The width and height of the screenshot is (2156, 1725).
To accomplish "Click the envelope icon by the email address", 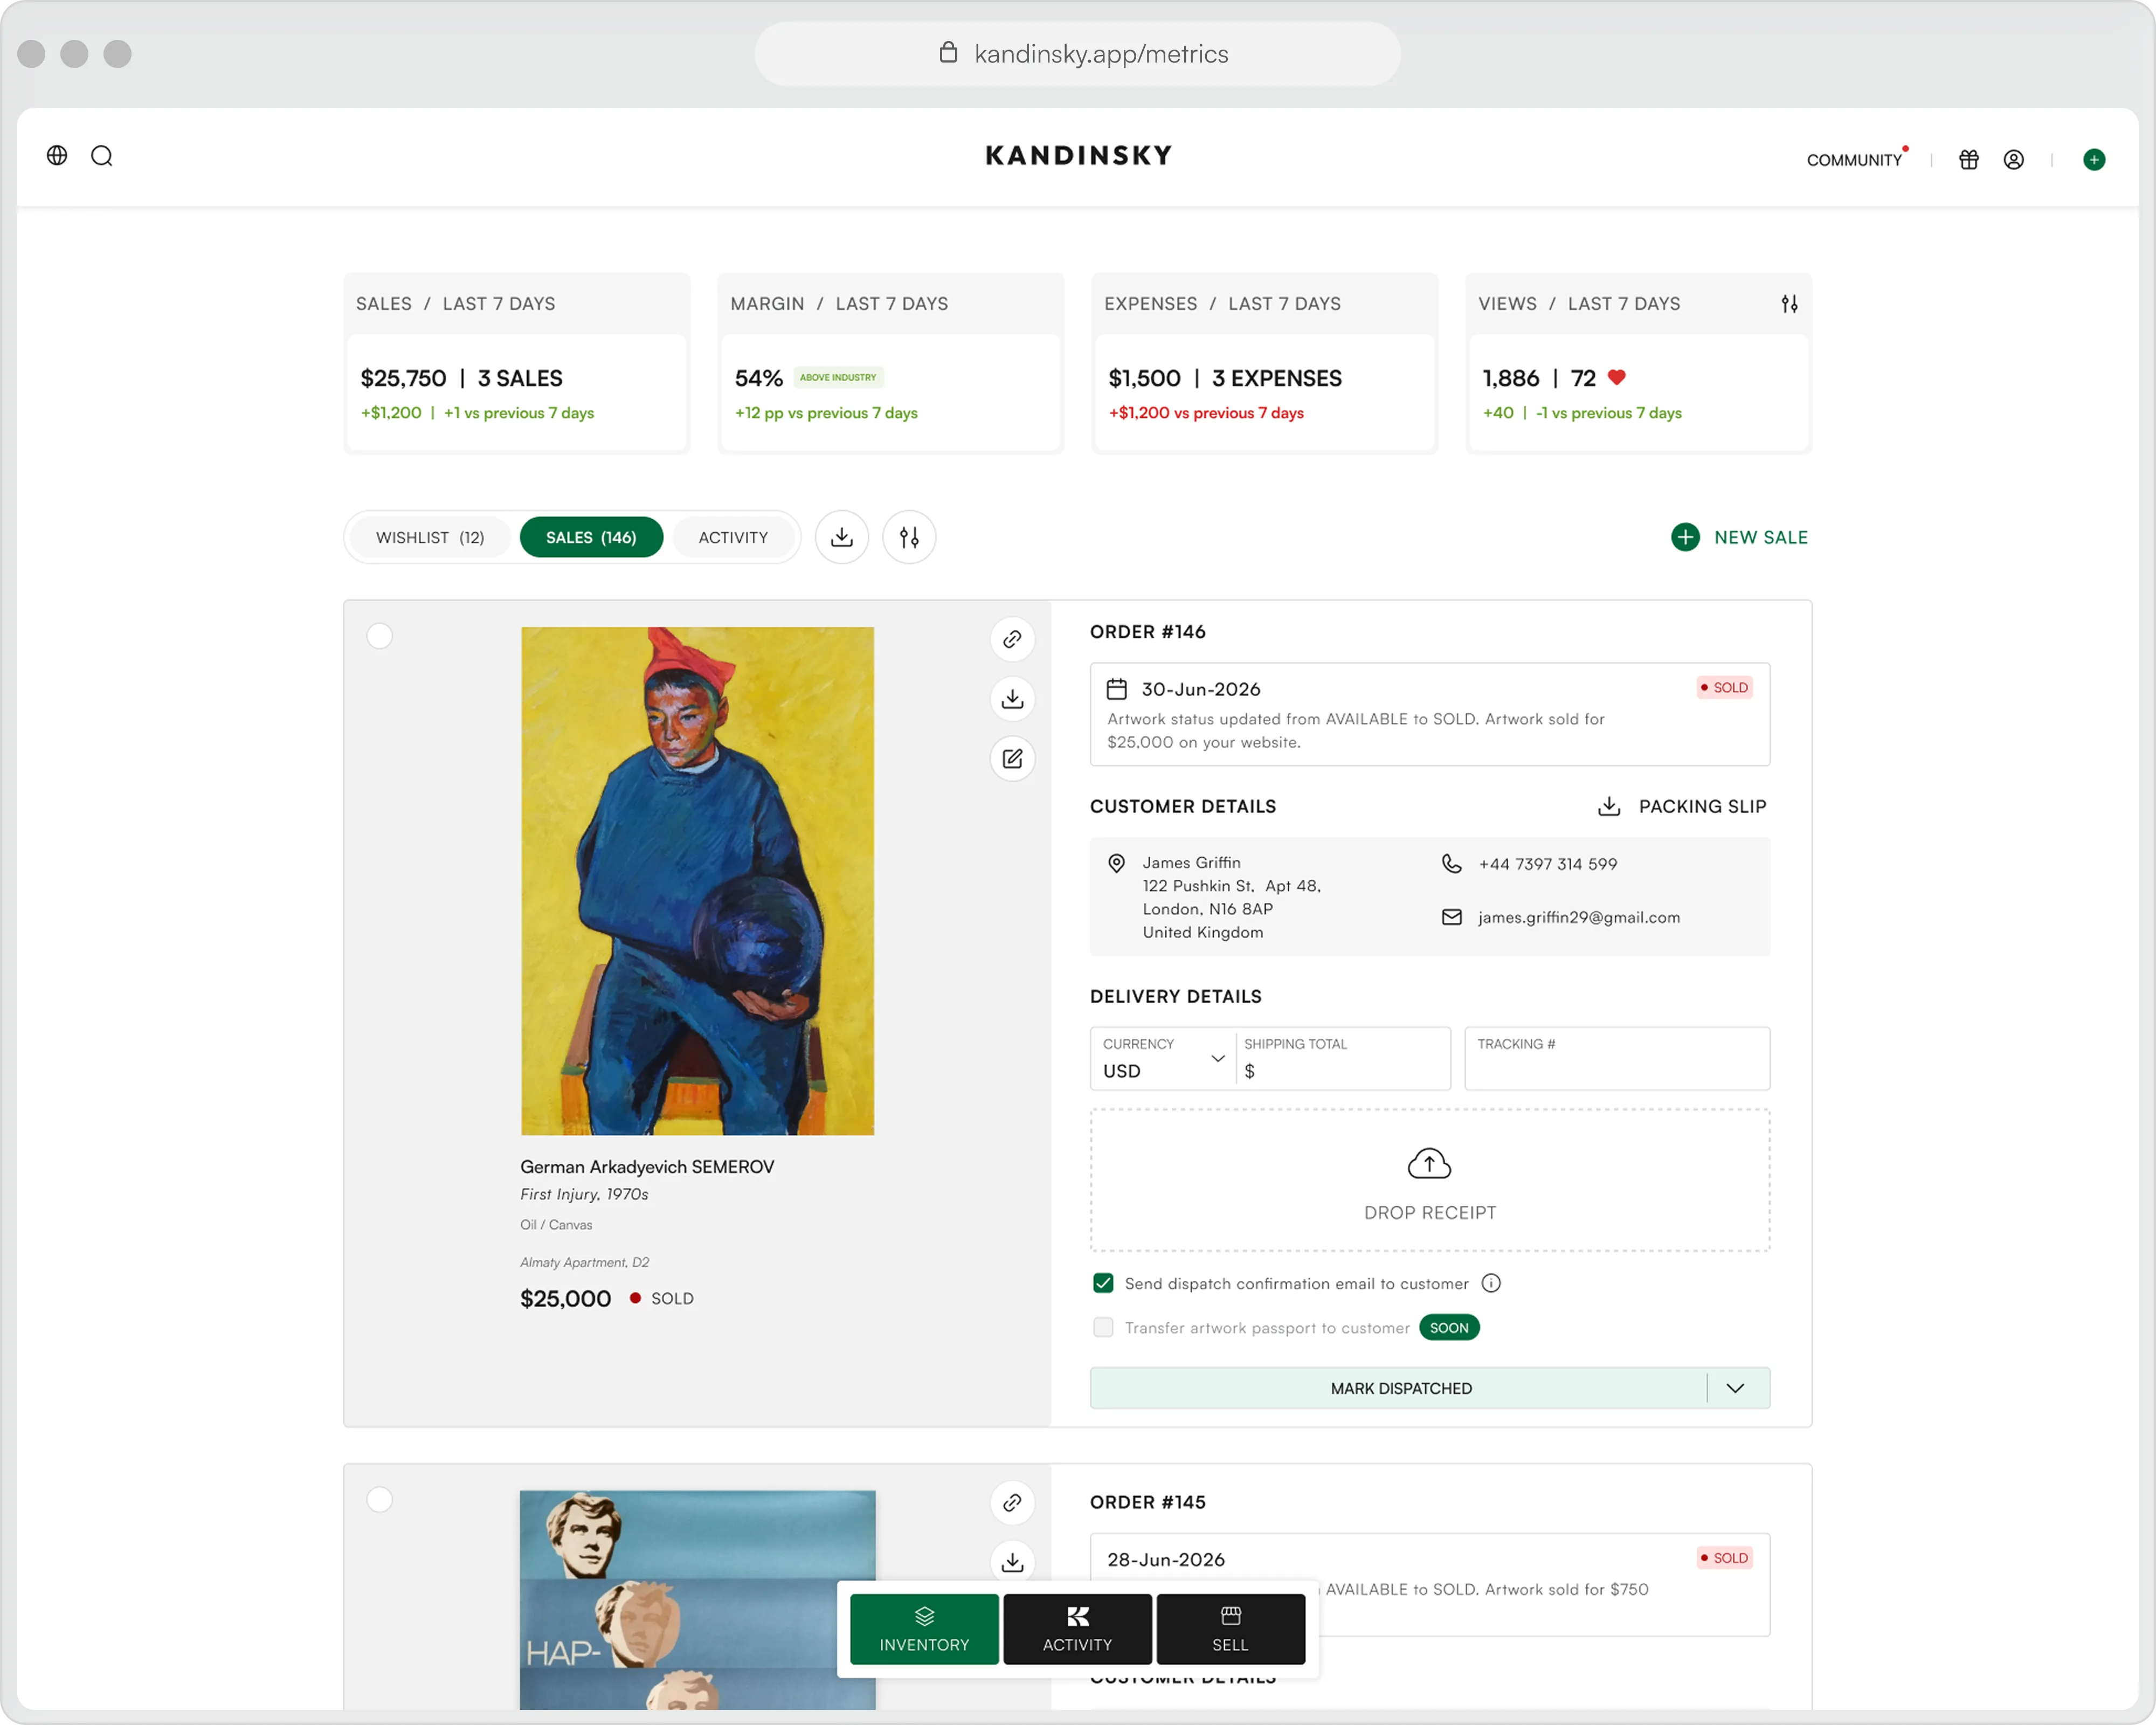I will (1451, 917).
